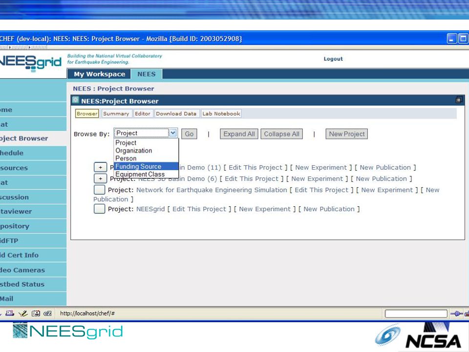
Task: Maximize the NEES:Project Browser portlet
Action: pyautogui.click(x=459, y=100)
